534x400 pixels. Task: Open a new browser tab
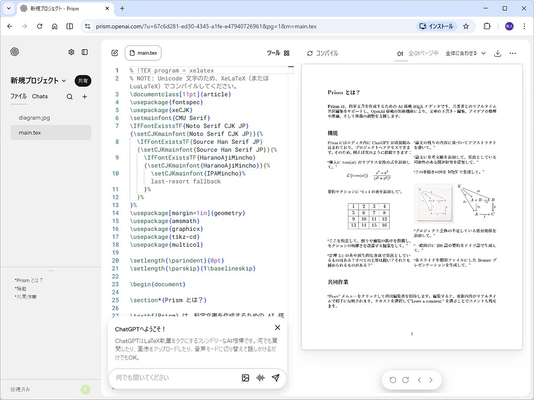[122, 8]
